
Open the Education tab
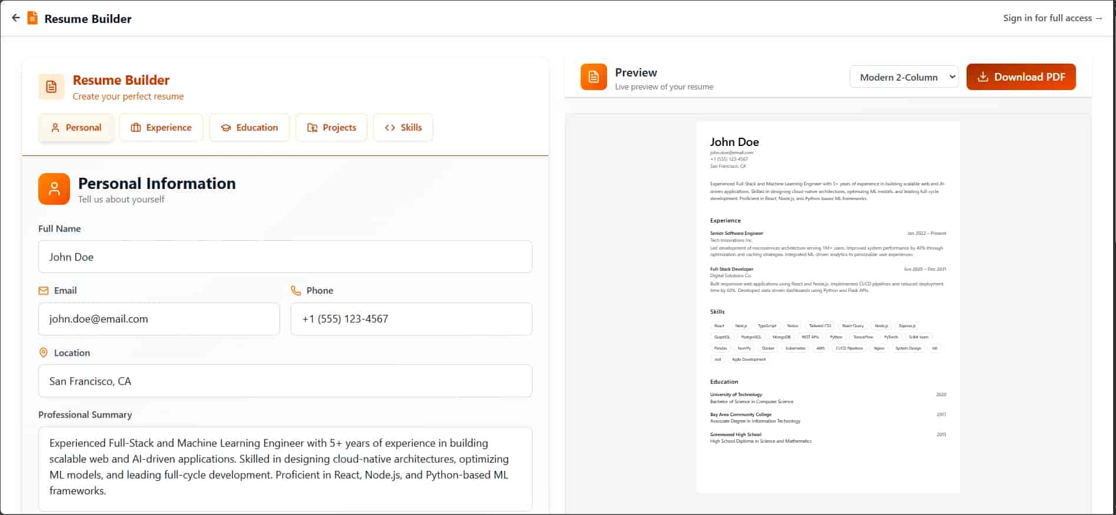tap(249, 128)
